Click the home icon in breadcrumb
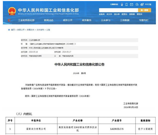Screen dimensions: 158x135 click(x=9, y=30)
